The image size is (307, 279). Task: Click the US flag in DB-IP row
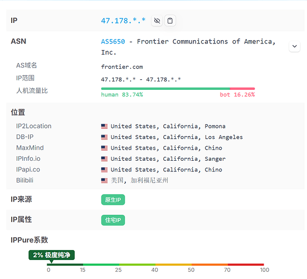[x=104, y=137]
